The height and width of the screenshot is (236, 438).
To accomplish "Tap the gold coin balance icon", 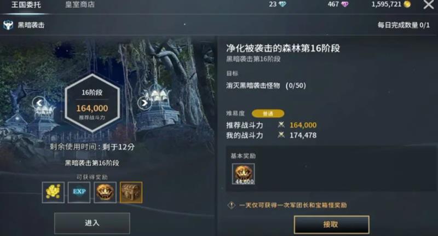I will [x=407, y=4].
